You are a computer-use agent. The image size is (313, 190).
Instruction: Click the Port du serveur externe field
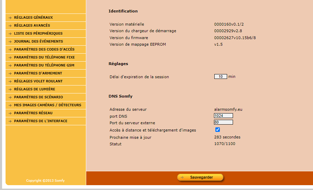coord(223,122)
